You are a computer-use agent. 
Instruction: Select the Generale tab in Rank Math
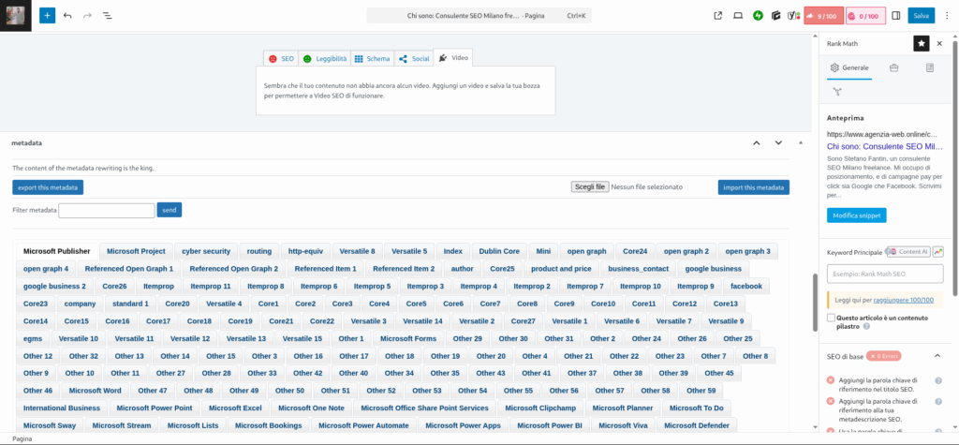tap(848, 68)
